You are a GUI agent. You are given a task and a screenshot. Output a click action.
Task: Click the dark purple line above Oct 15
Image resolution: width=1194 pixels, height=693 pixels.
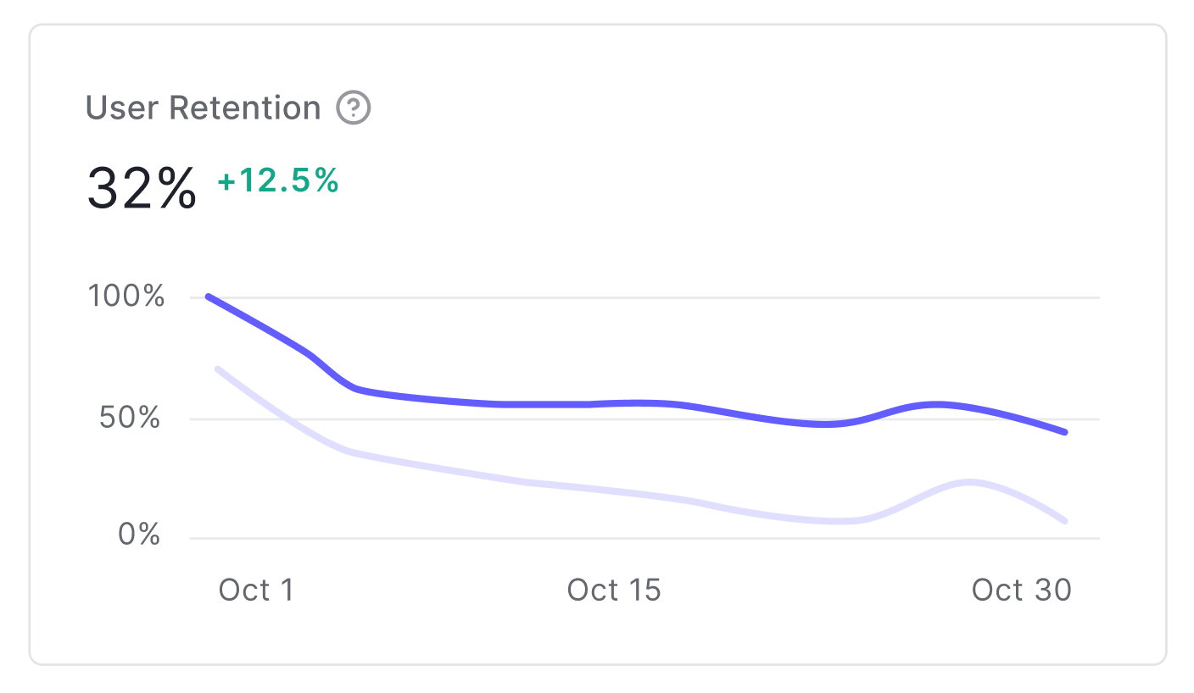[x=614, y=403]
